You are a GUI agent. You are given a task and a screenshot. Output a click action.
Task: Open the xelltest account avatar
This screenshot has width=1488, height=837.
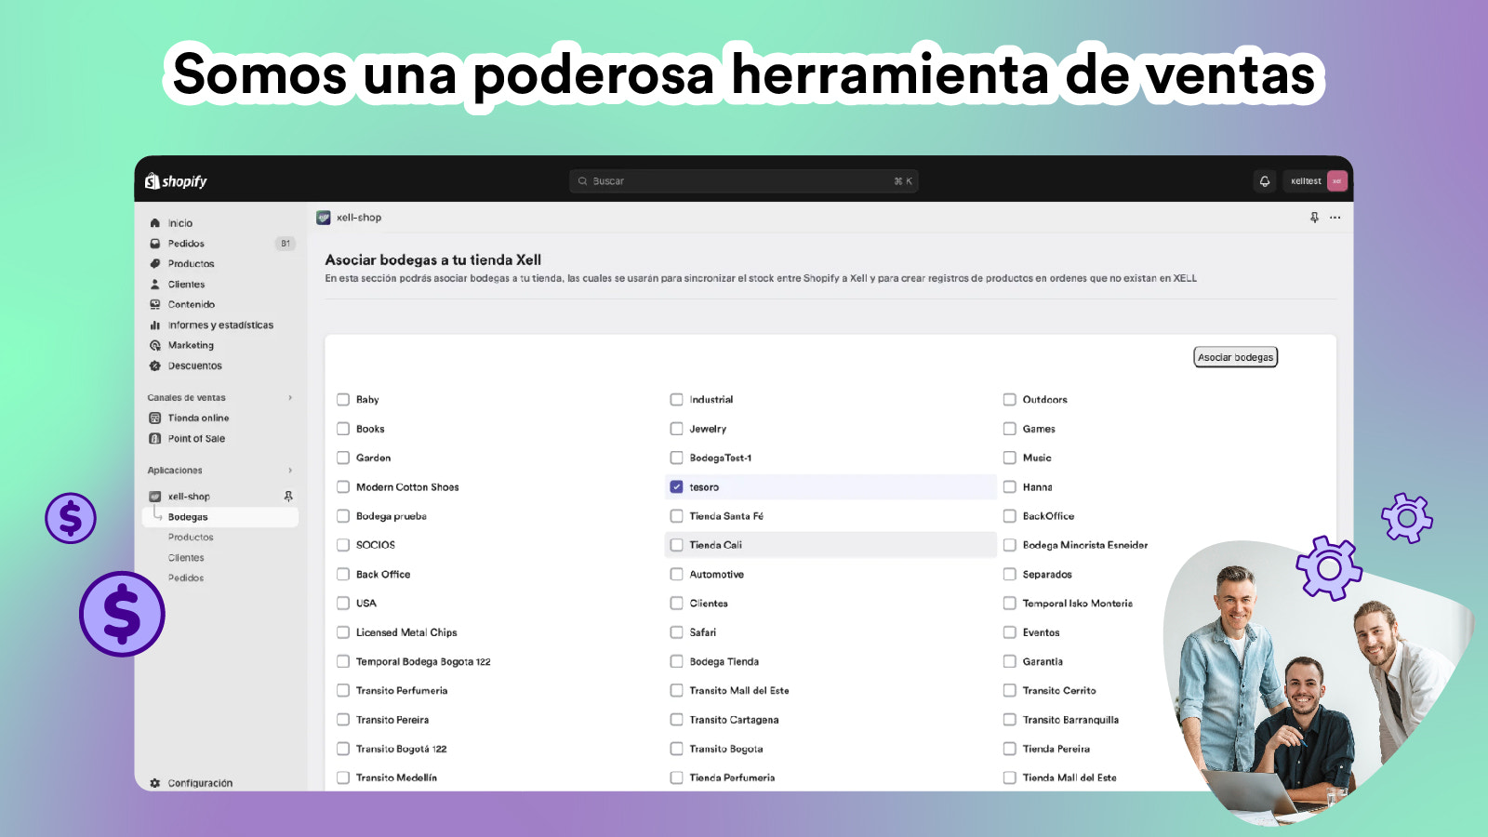1336,181
